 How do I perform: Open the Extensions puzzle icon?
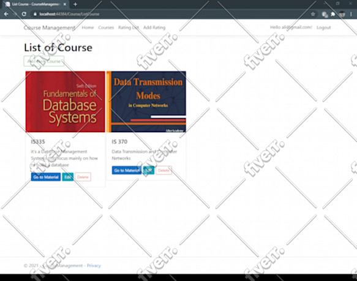(x=333, y=14)
